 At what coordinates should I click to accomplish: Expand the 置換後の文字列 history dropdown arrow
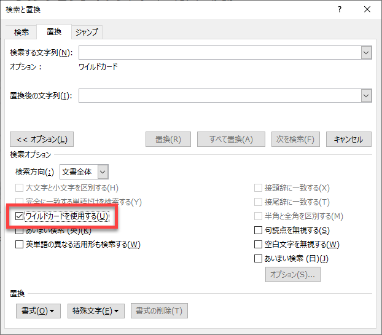pos(366,95)
